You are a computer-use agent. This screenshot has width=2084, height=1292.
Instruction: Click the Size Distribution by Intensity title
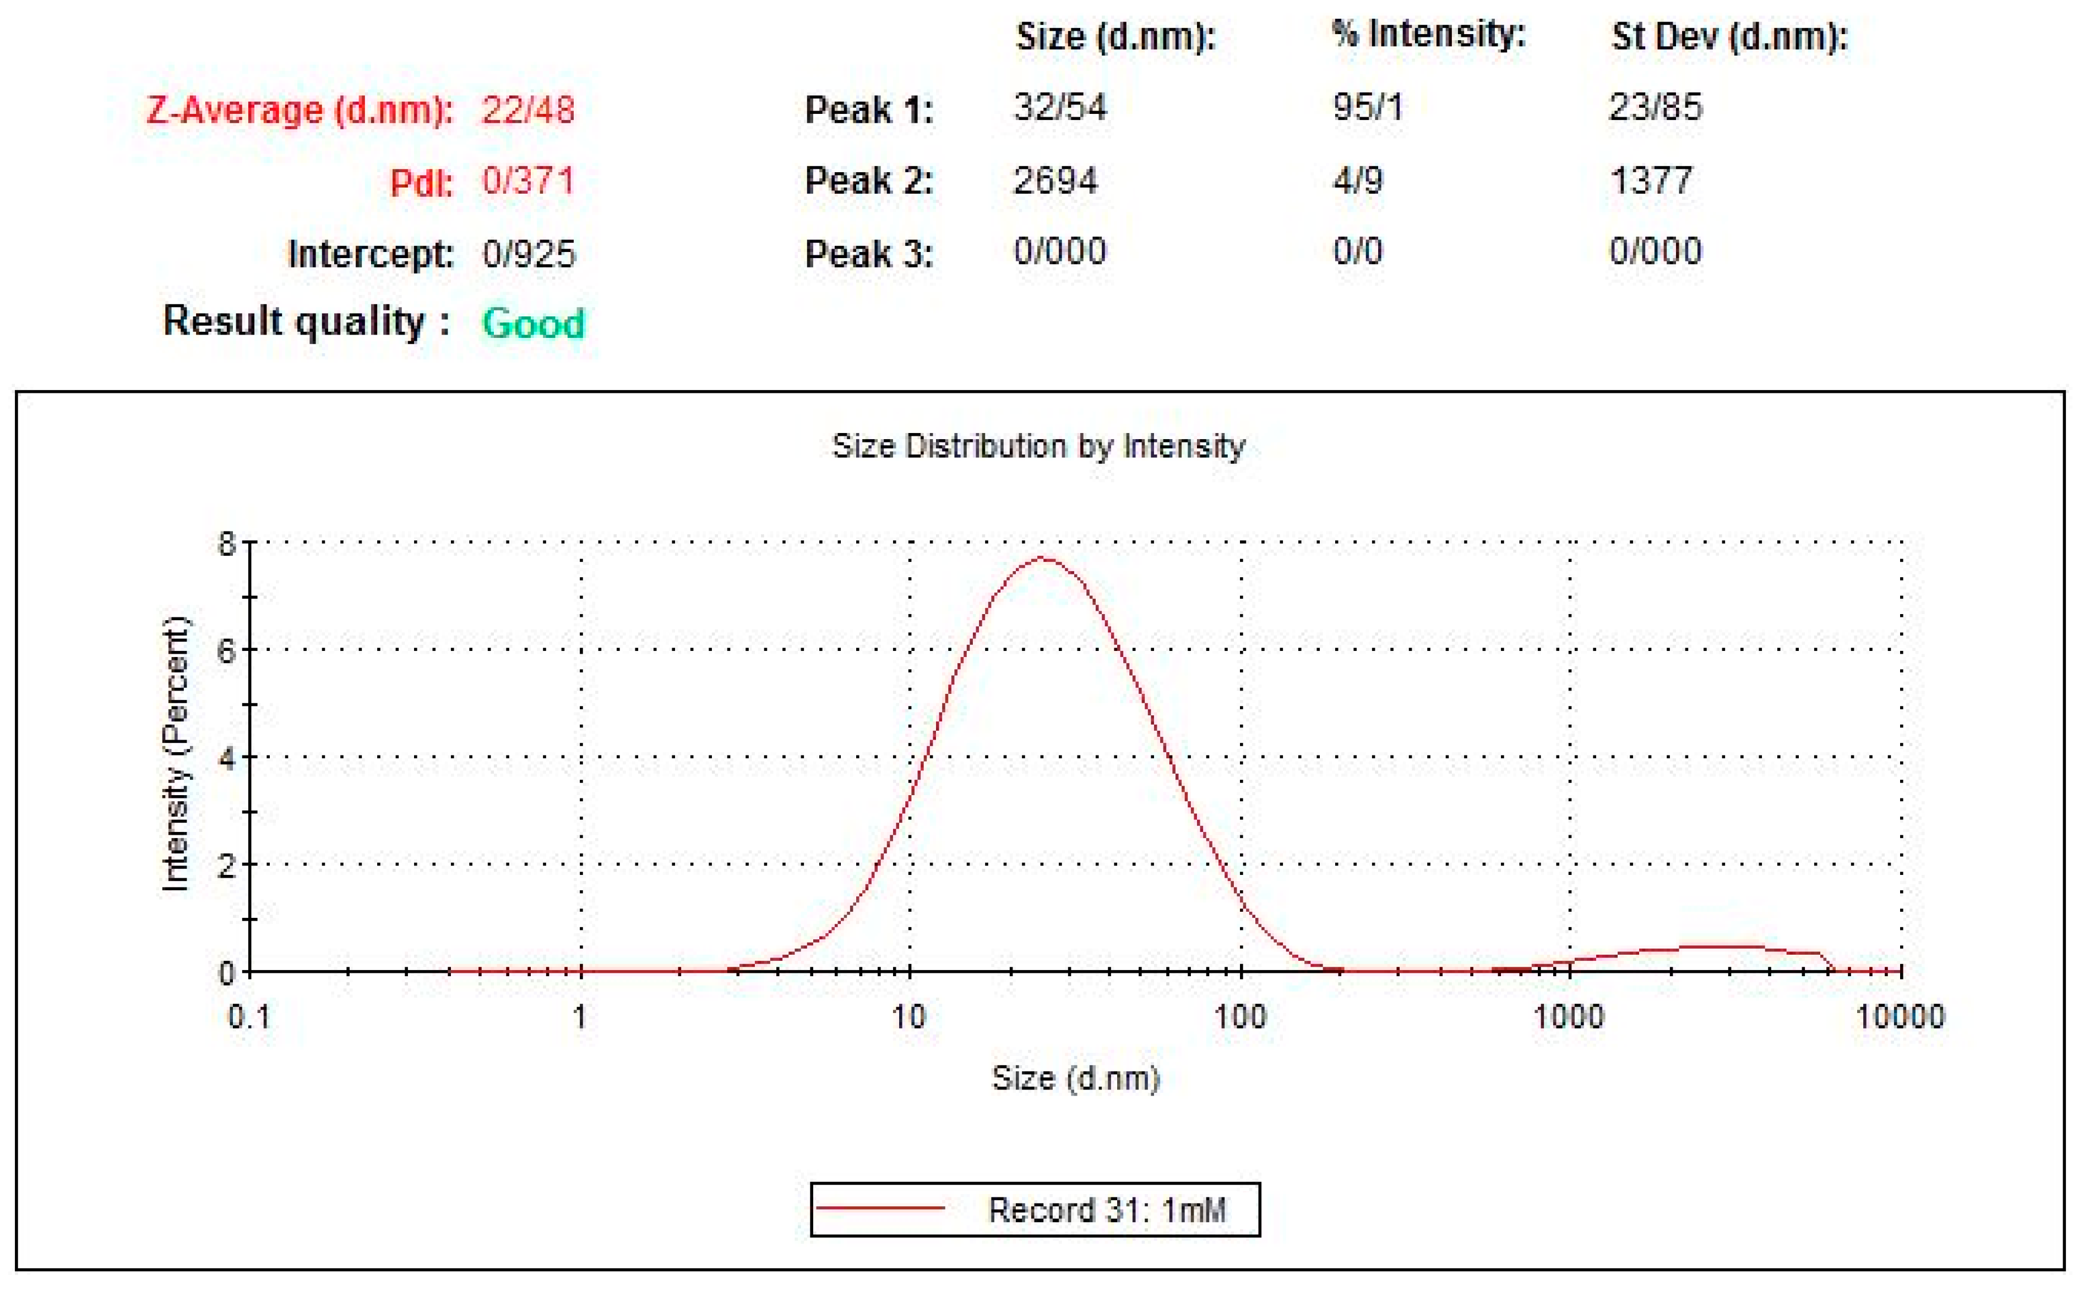(1038, 446)
